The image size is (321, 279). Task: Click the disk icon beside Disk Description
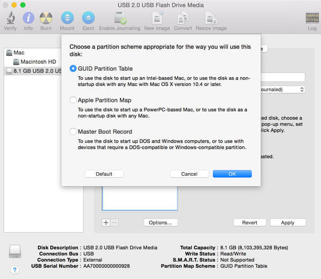tap(15, 251)
